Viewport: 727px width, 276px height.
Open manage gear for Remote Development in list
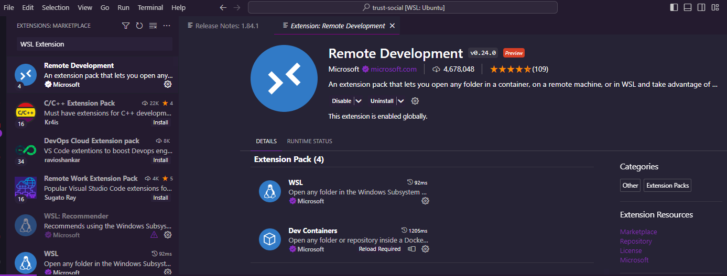[168, 84]
